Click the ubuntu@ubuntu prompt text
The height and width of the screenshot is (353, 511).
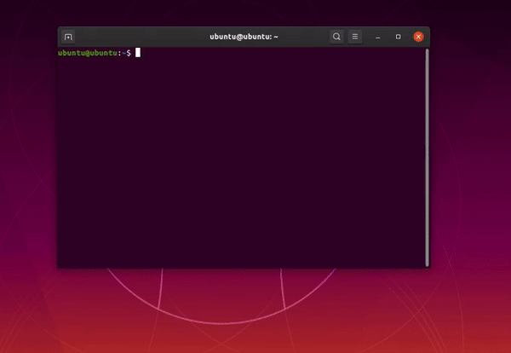coord(95,53)
